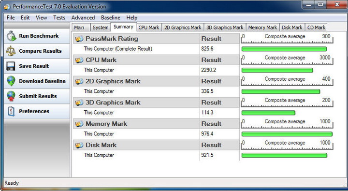Image resolution: width=348 pixels, height=191 pixels.
Task: Click the icon beside CPU Mark header
Action: [79, 60]
